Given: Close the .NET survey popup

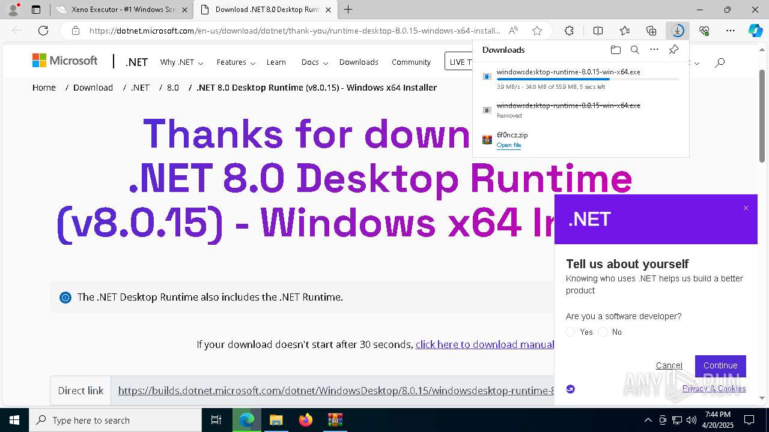Looking at the screenshot, I should (746, 208).
